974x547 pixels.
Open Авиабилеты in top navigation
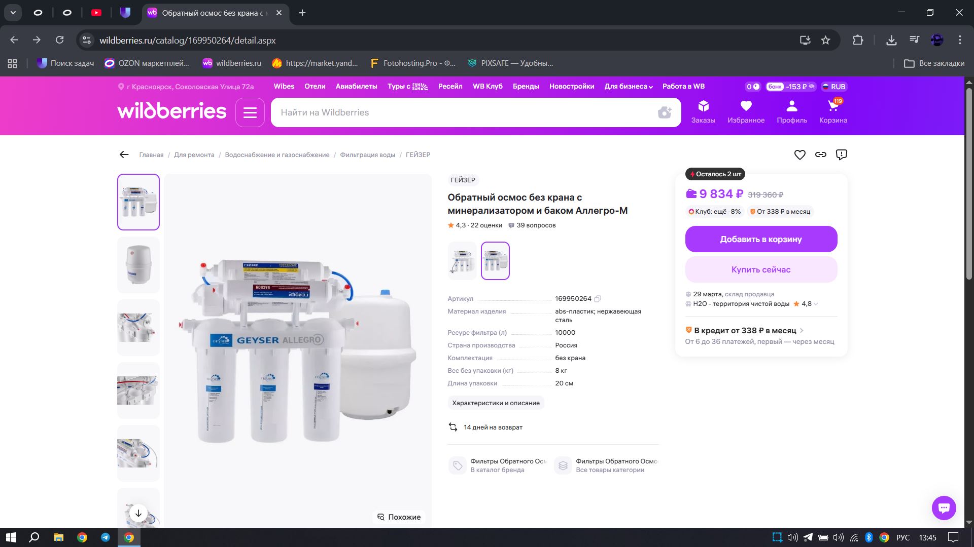pos(356,87)
